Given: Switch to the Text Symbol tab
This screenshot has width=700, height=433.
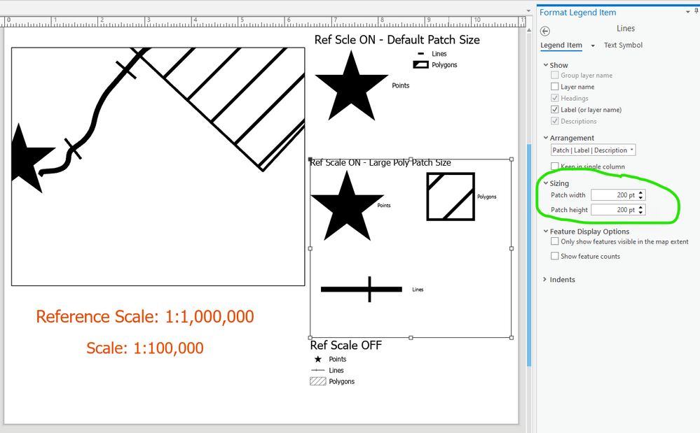Looking at the screenshot, I should 623,45.
